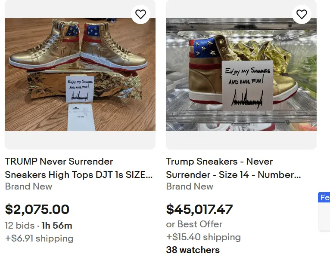Image resolution: width=330 pixels, height=257 pixels.
Task: Click Brand New under the Size 14 listing
Action: [190, 187]
